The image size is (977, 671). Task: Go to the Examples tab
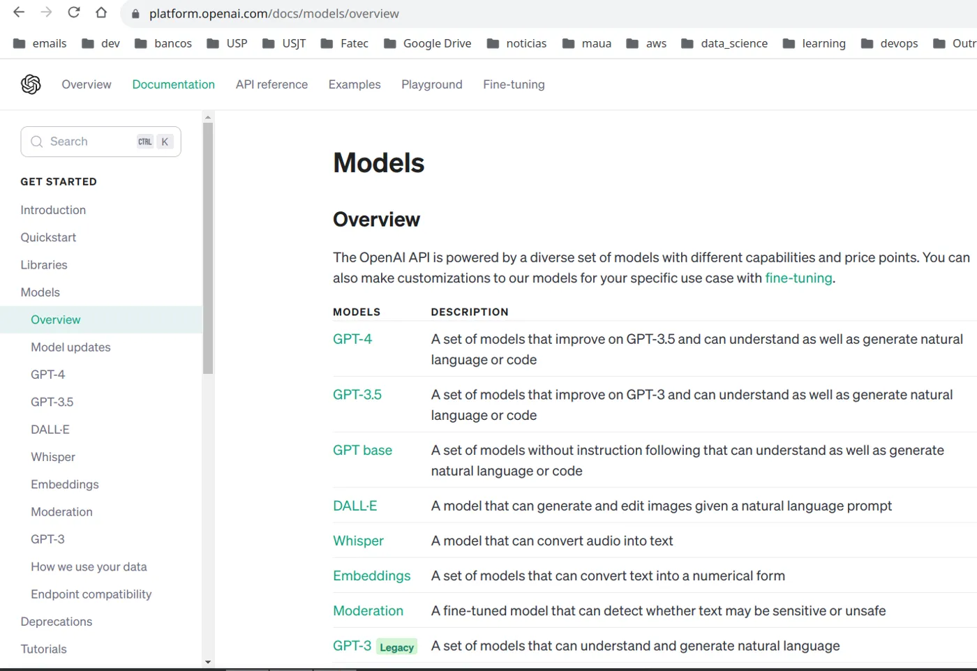click(355, 84)
